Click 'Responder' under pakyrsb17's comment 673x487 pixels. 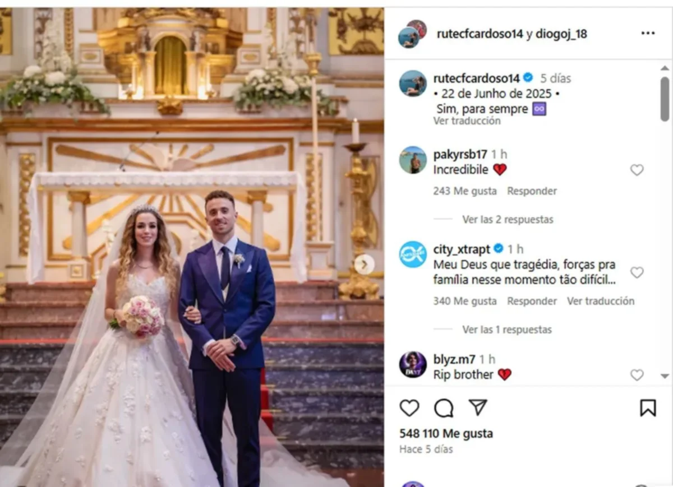532,191
